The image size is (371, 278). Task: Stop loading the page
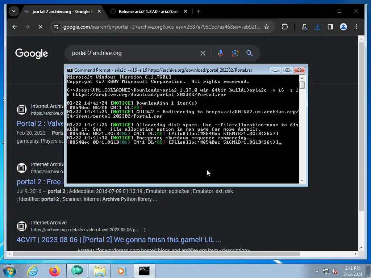[41, 27]
